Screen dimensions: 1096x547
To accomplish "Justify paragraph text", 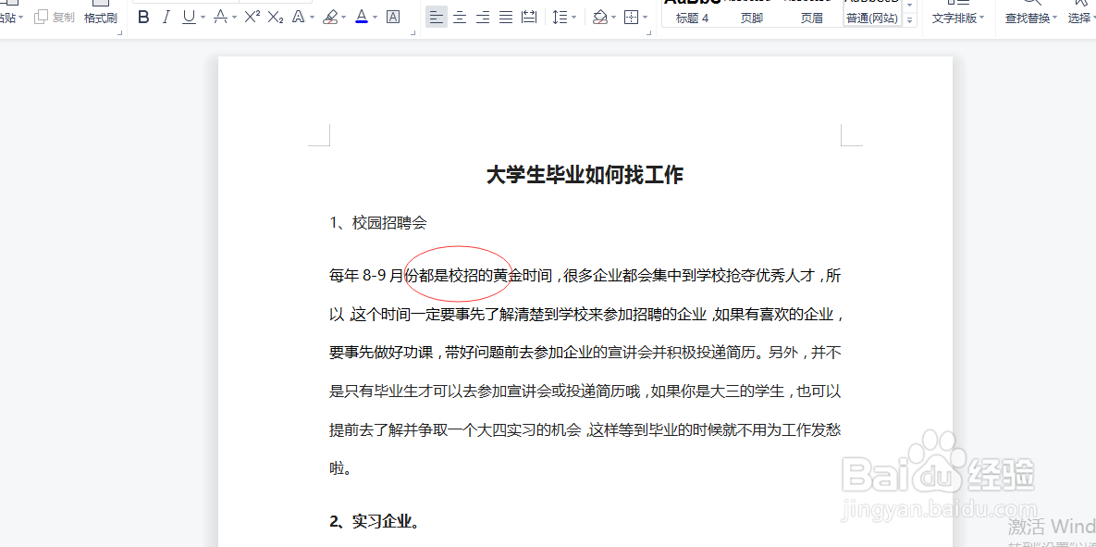I will click(x=506, y=17).
